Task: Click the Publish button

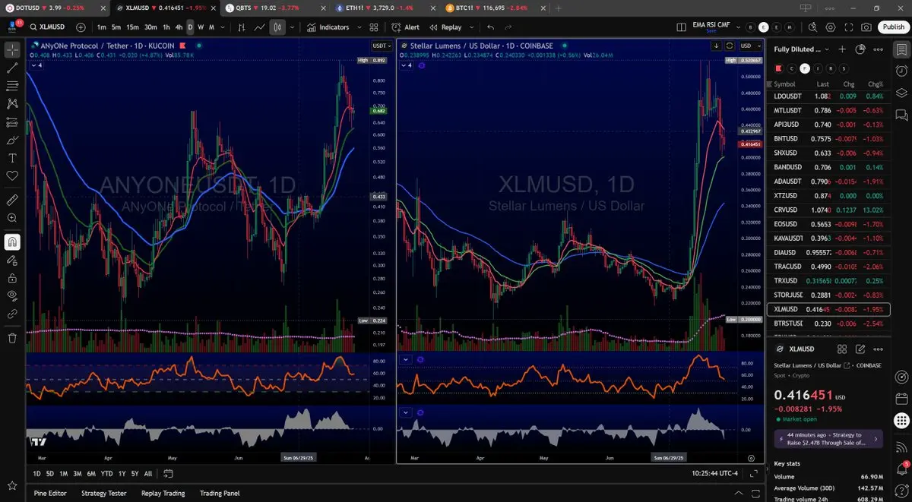Action: (x=893, y=27)
